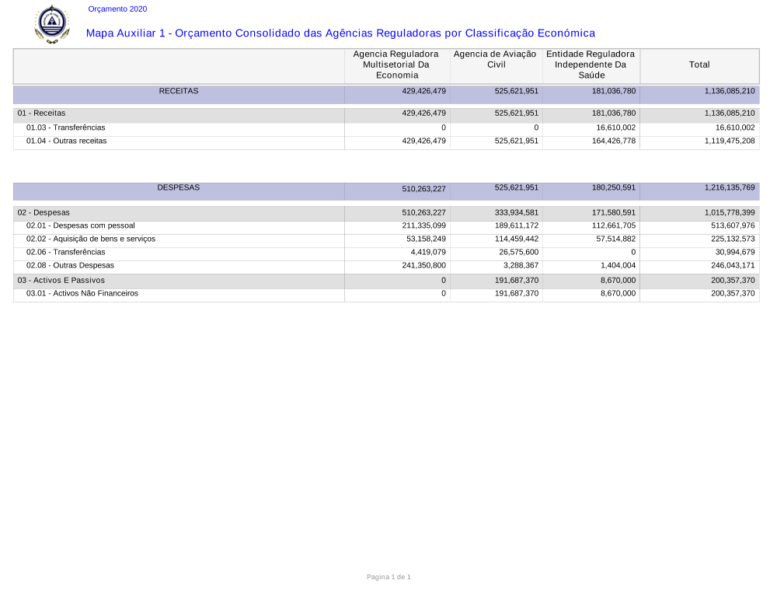This screenshot has width=777, height=601.
Task: Click the Orçamento 2020 link
Action: click(x=117, y=9)
